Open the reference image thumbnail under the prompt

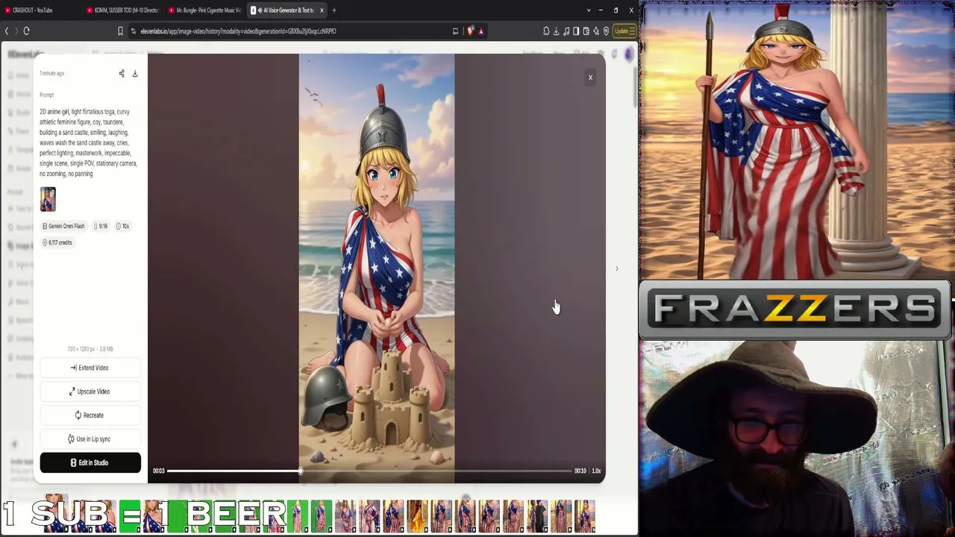48,199
